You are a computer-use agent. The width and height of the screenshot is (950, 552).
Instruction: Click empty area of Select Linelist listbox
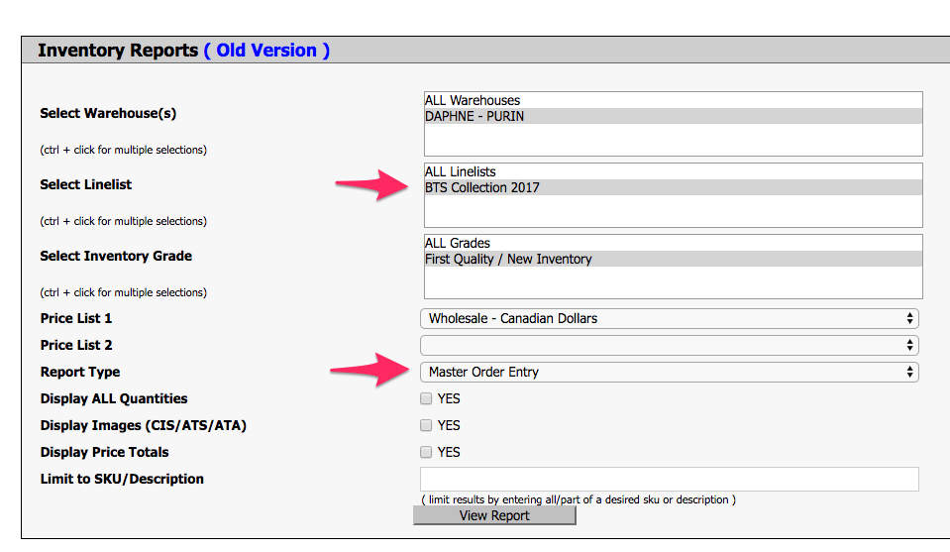[673, 211]
